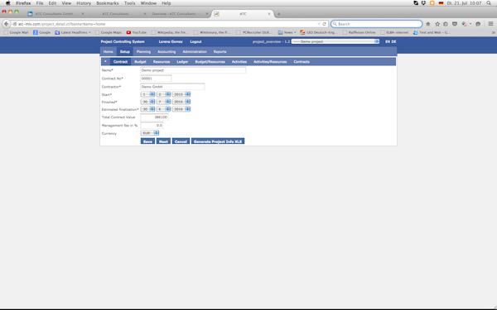This screenshot has height=310, width=497.
Task: Open the Planning menu tab
Action: coord(143,51)
